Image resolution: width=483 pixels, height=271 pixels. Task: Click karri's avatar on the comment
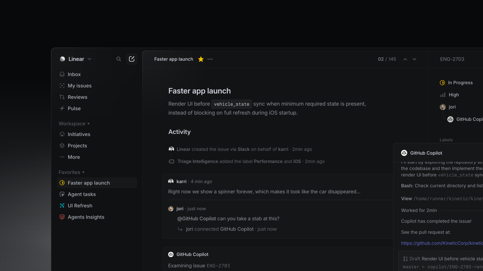pyautogui.click(x=171, y=181)
